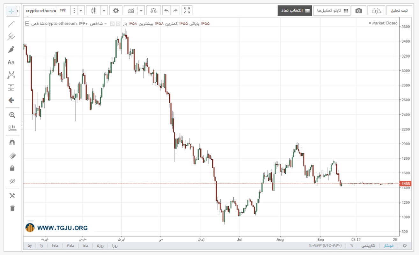Viewport: 419px width, 255px height.
Task: Expand the candlestick chart style dropdown arrow
Action: 104,11
